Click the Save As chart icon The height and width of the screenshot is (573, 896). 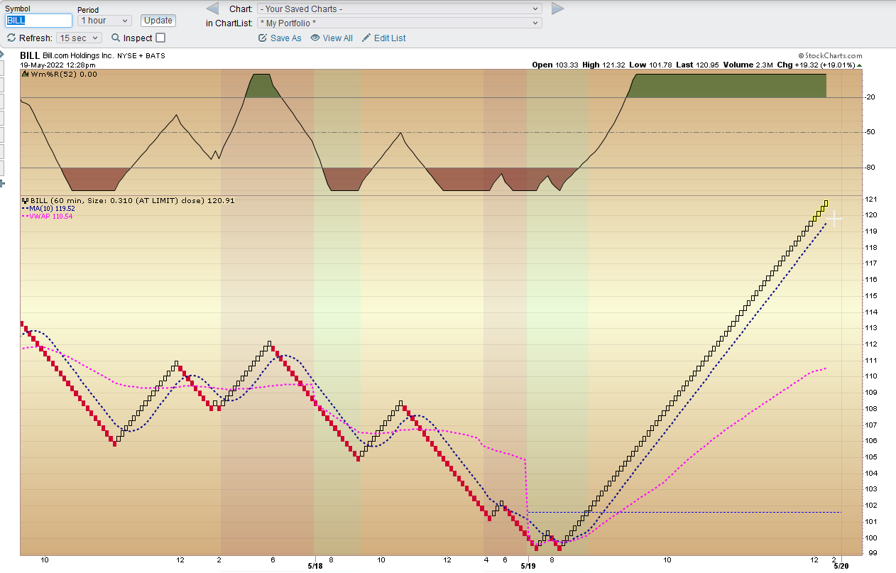tap(263, 38)
